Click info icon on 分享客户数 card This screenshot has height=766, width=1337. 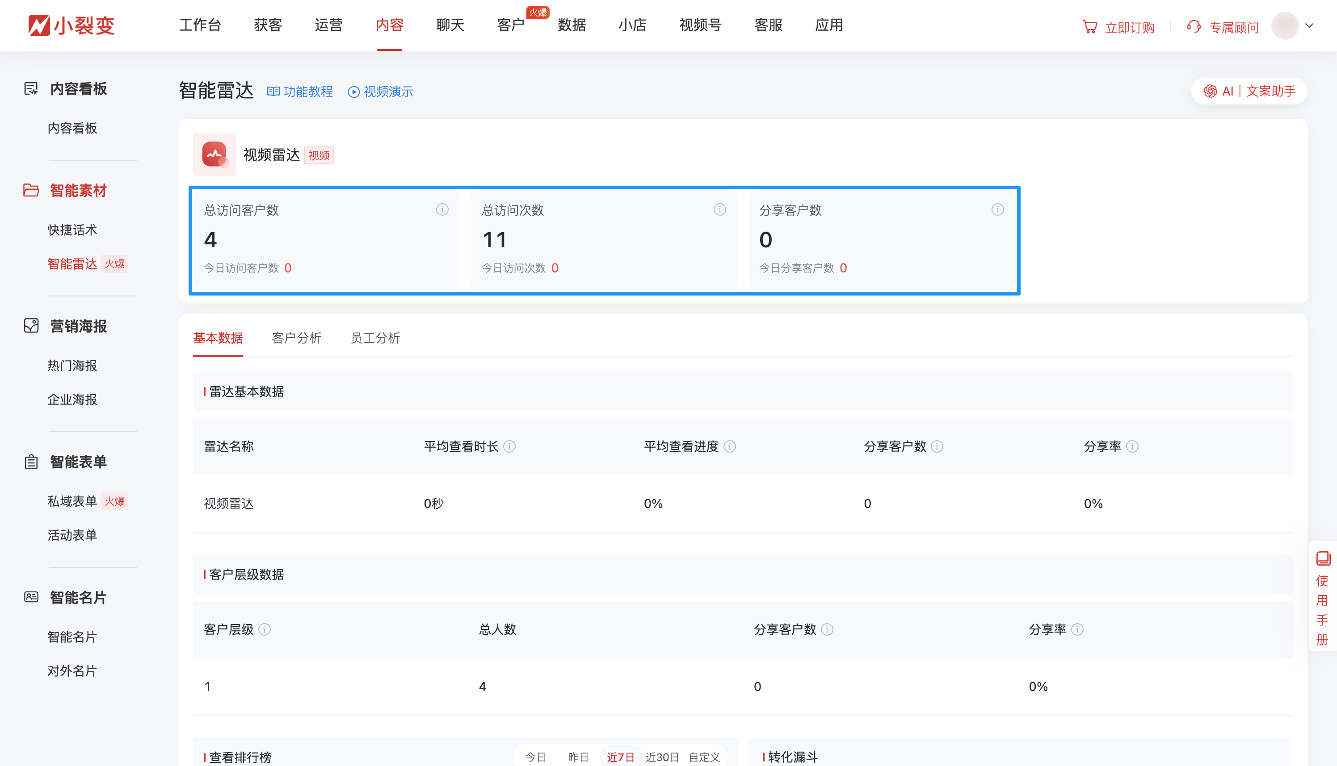click(997, 209)
